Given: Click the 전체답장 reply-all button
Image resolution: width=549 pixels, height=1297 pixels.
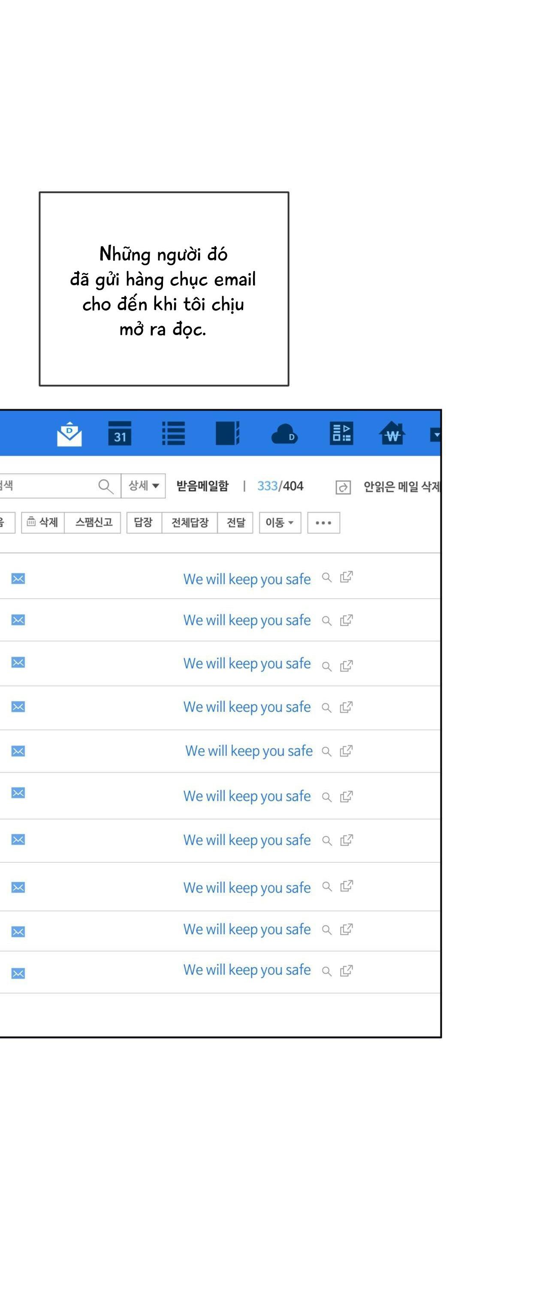Looking at the screenshot, I should coord(190,523).
